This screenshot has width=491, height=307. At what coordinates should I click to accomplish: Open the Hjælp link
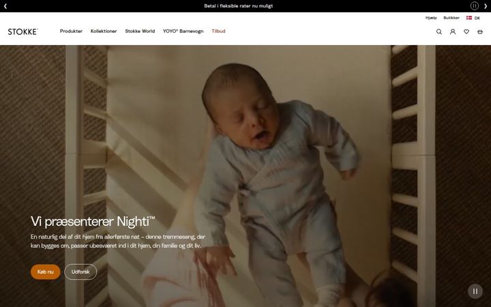click(431, 18)
